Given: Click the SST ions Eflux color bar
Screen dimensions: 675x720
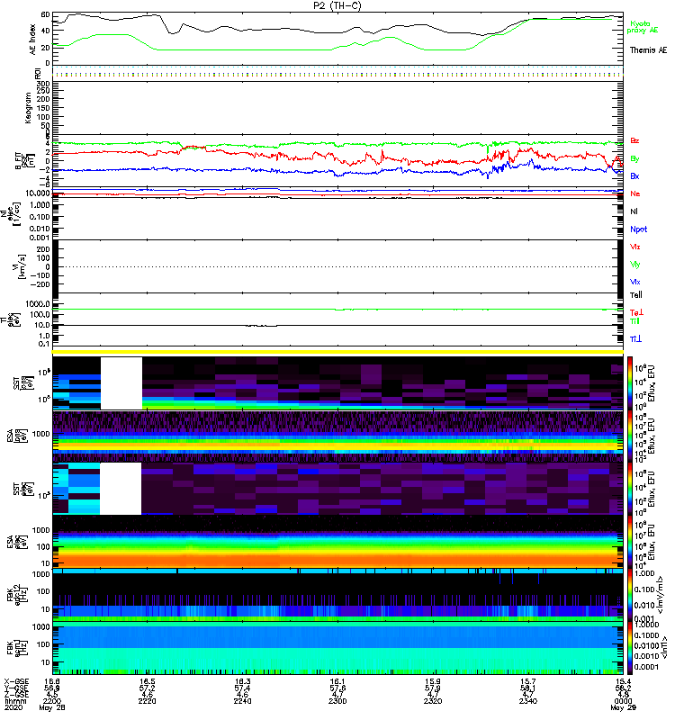Looking at the screenshot, I should click(630, 383).
